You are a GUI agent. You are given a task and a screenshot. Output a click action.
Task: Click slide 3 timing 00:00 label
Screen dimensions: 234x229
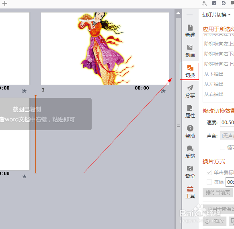pos(142,88)
